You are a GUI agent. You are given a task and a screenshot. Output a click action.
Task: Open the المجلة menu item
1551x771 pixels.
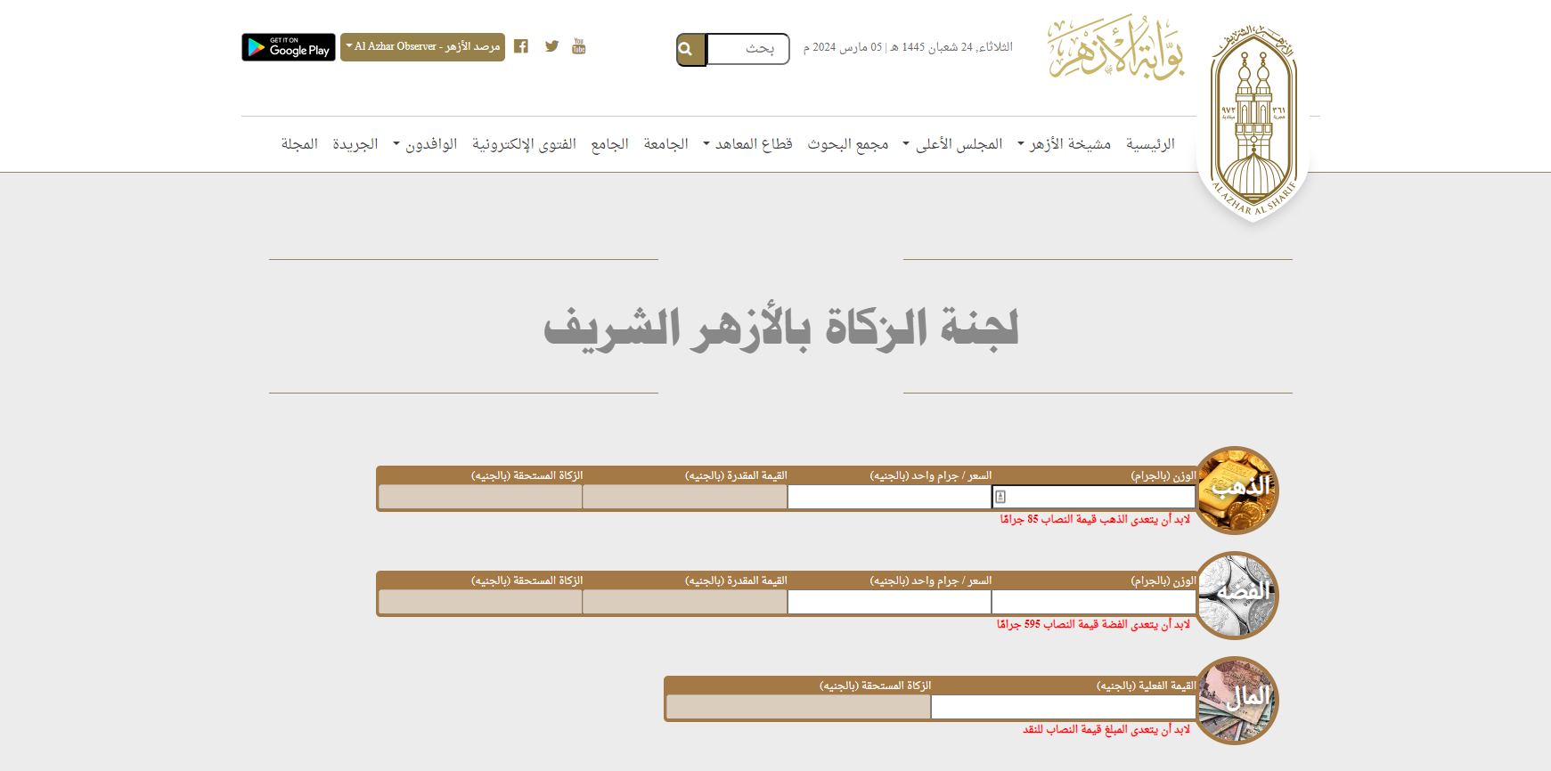click(x=299, y=143)
